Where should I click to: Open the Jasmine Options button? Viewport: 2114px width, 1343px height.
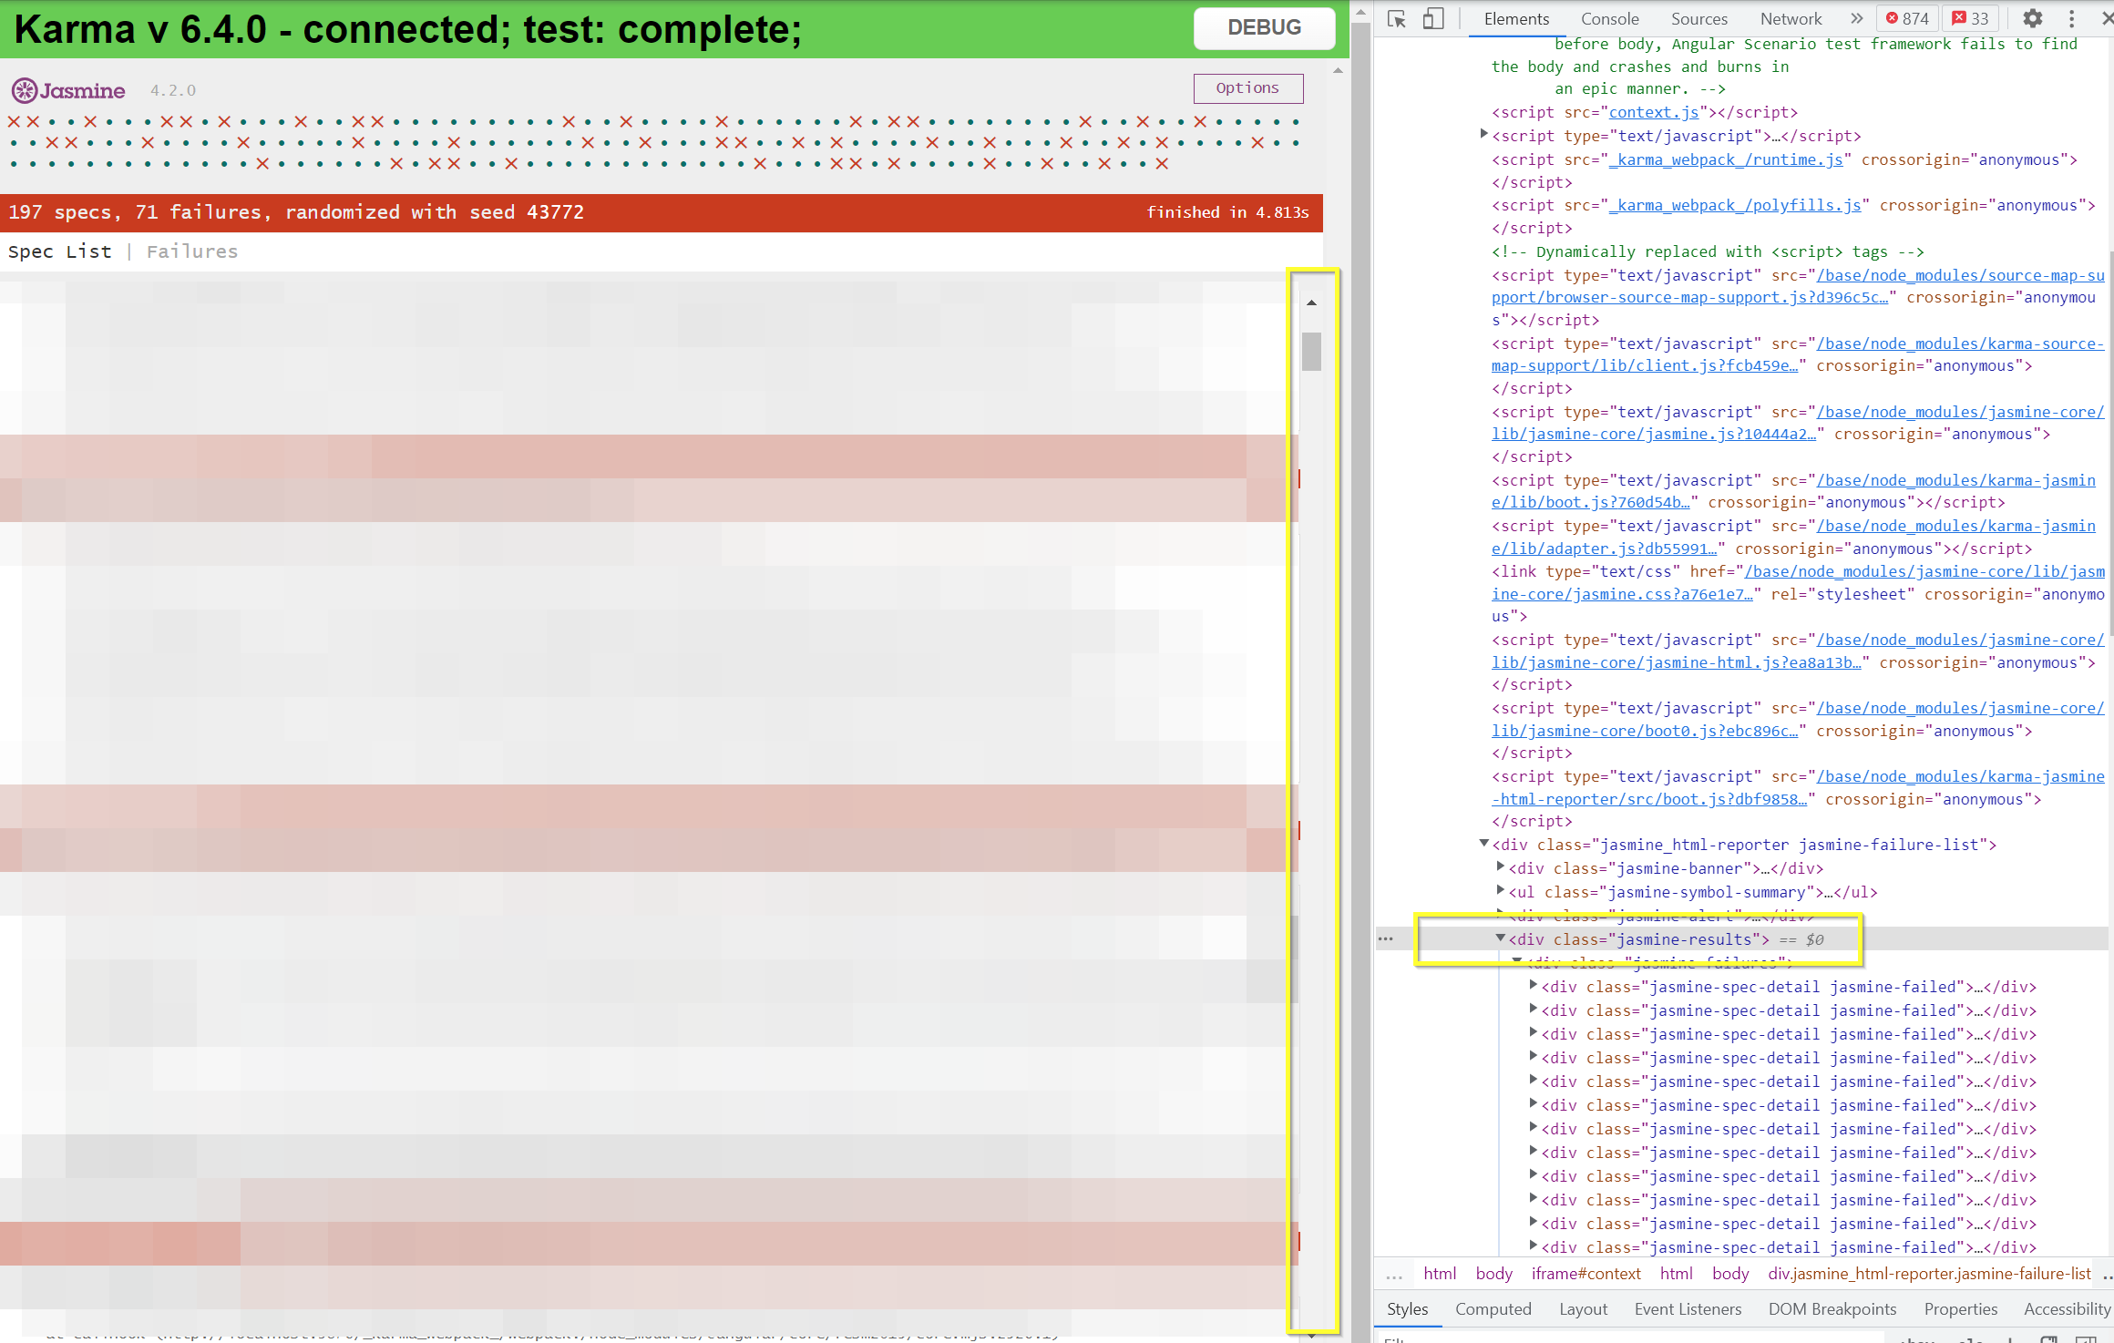[x=1247, y=87]
